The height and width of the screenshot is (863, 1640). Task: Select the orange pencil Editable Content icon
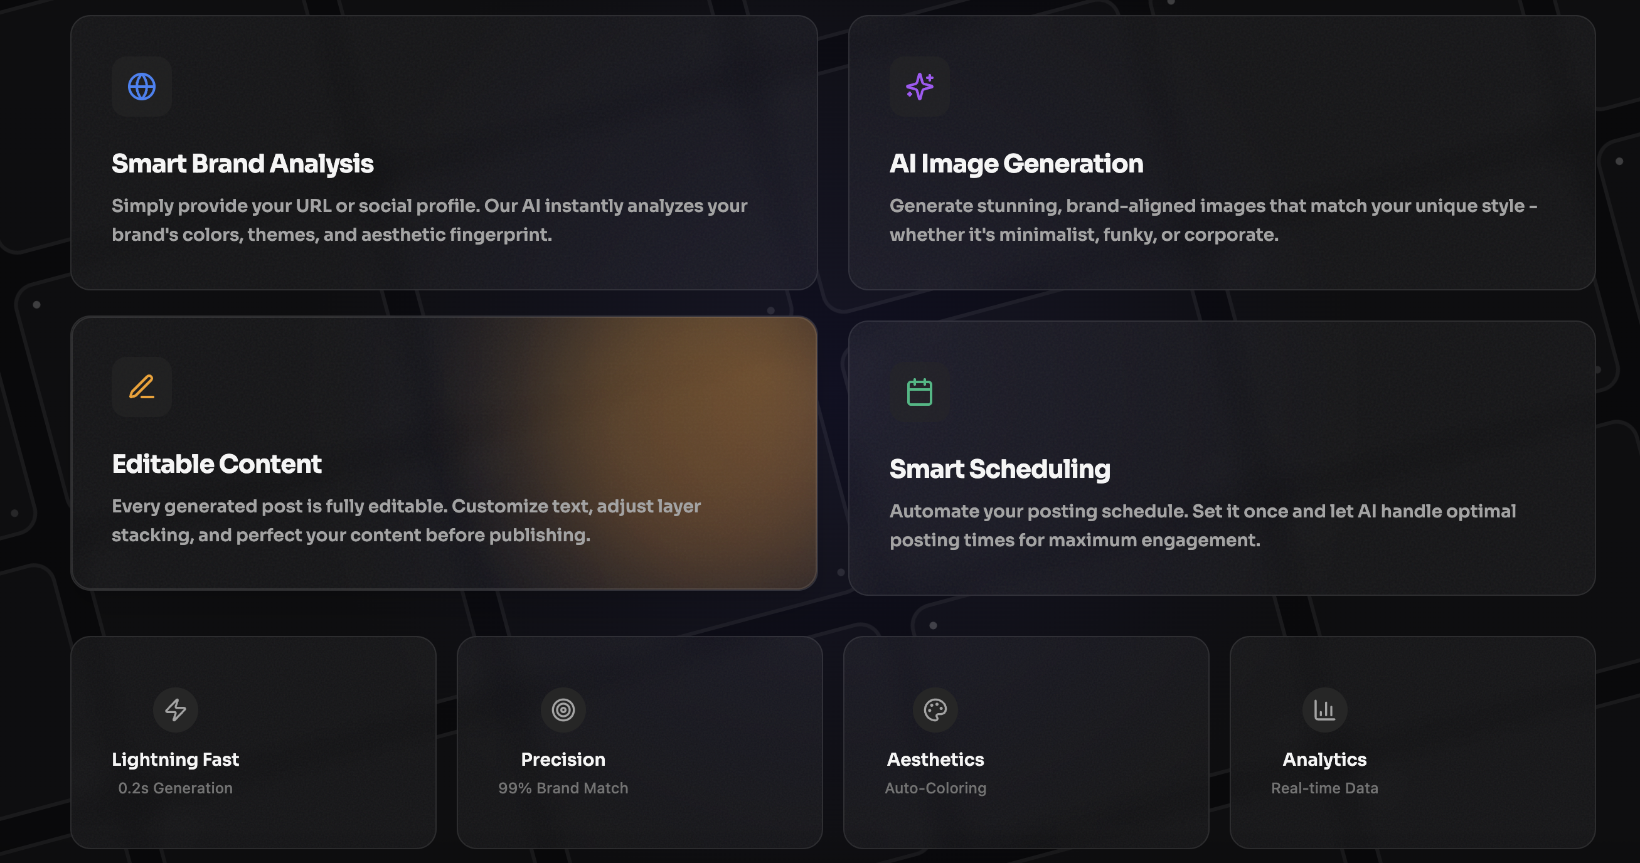click(141, 387)
